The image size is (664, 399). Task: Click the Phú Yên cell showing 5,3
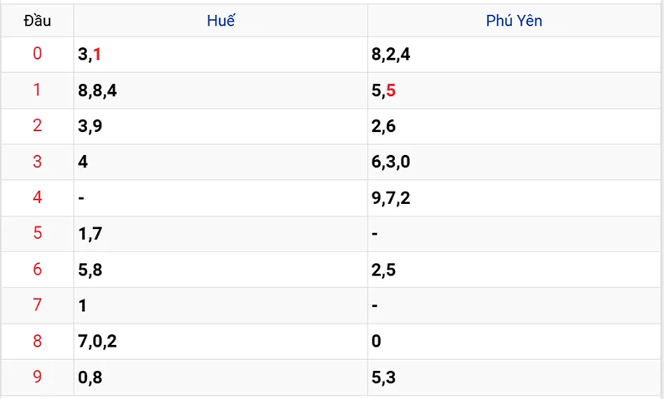(383, 377)
